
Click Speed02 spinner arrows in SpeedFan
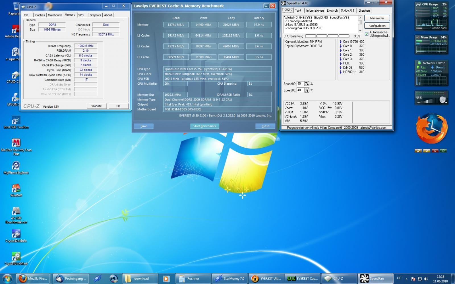coord(307,83)
